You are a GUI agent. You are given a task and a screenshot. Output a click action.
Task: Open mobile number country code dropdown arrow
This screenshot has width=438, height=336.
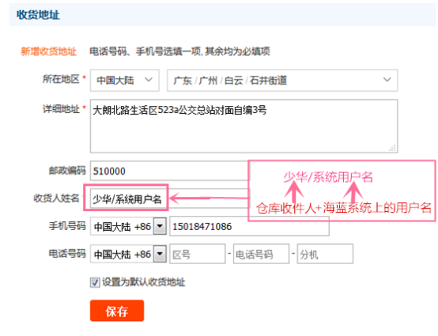point(160,226)
